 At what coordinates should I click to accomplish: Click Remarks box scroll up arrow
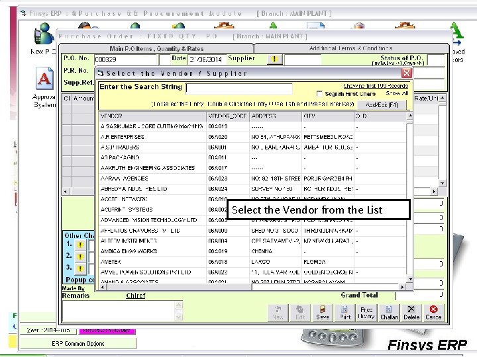point(179,305)
